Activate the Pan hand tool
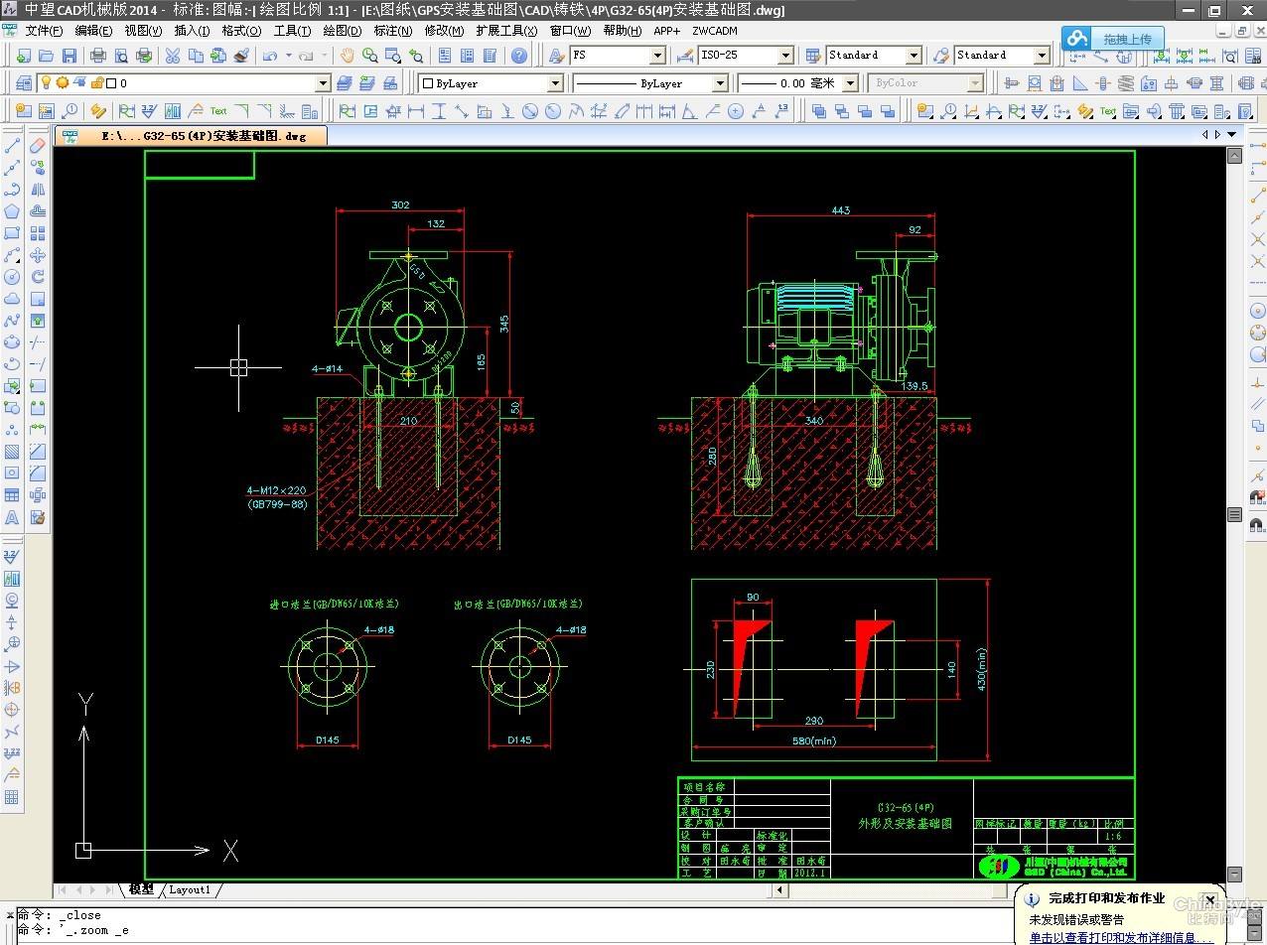 (x=348, y=56)
